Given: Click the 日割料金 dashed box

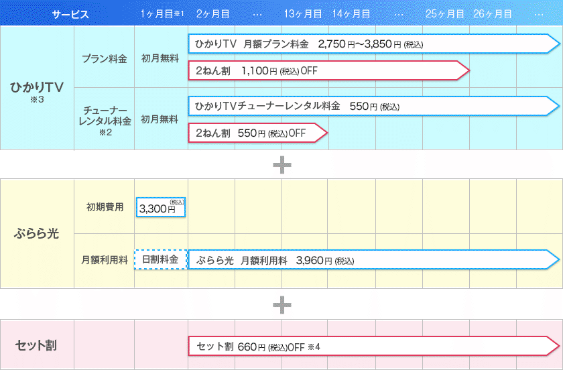Looking at the screenshot, I should 160,259.
